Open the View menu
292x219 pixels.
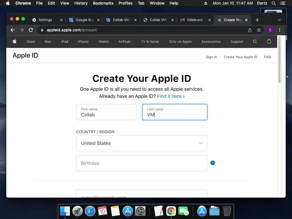pyautogui.click(x=65, y=3)
